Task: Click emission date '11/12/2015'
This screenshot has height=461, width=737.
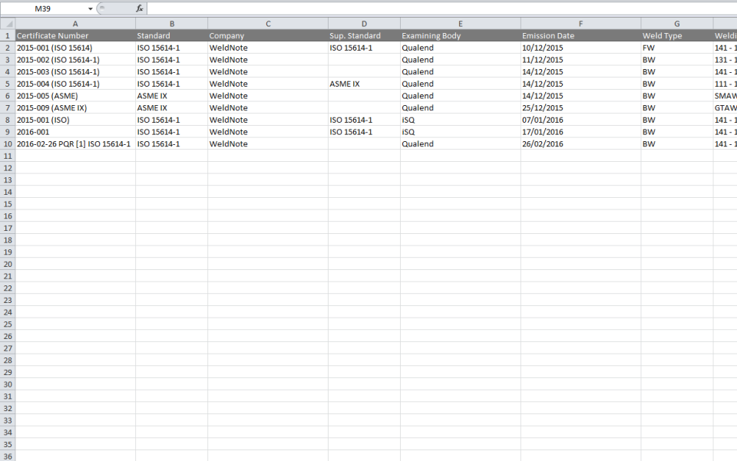Action: [x=581, y=60]
